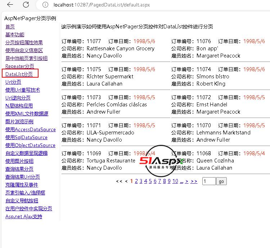This screenshot has width=270, height=248.
Task: Go to page 3 in the pager
Action: pyautogui.click(x=141, y=181)
